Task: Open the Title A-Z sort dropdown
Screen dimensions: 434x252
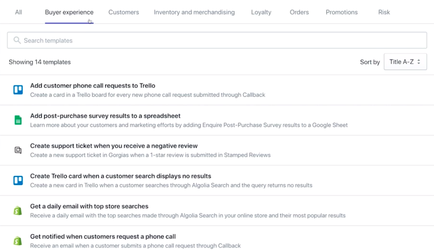Action: pos(405,62)
